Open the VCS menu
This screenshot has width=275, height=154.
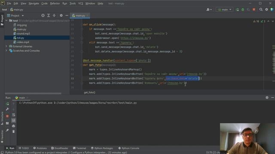pos(80,3)
